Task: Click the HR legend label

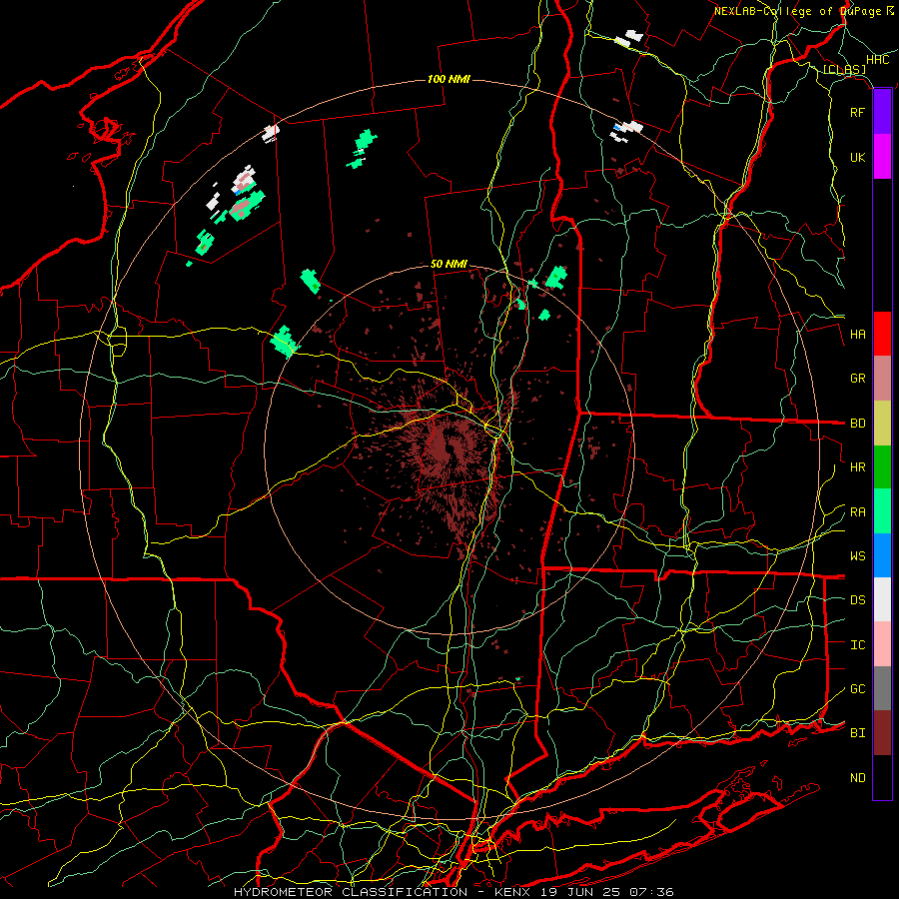Action: [857, 467]
